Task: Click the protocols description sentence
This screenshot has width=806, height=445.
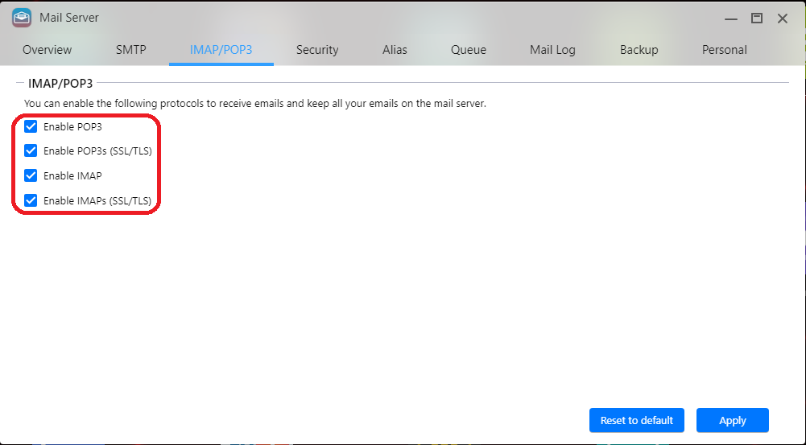Action: [x=255, y=103]
